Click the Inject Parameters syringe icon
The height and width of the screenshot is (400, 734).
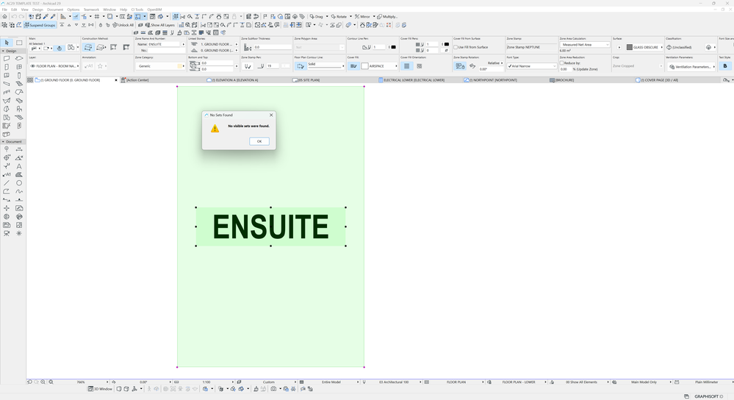pyautogui.click(x=53, y=16)
